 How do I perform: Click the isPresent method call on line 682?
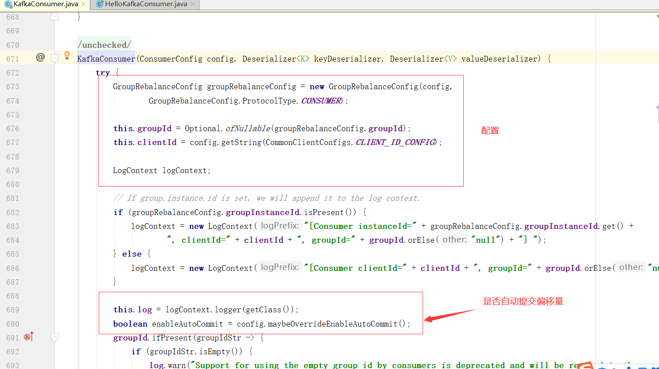324,212
